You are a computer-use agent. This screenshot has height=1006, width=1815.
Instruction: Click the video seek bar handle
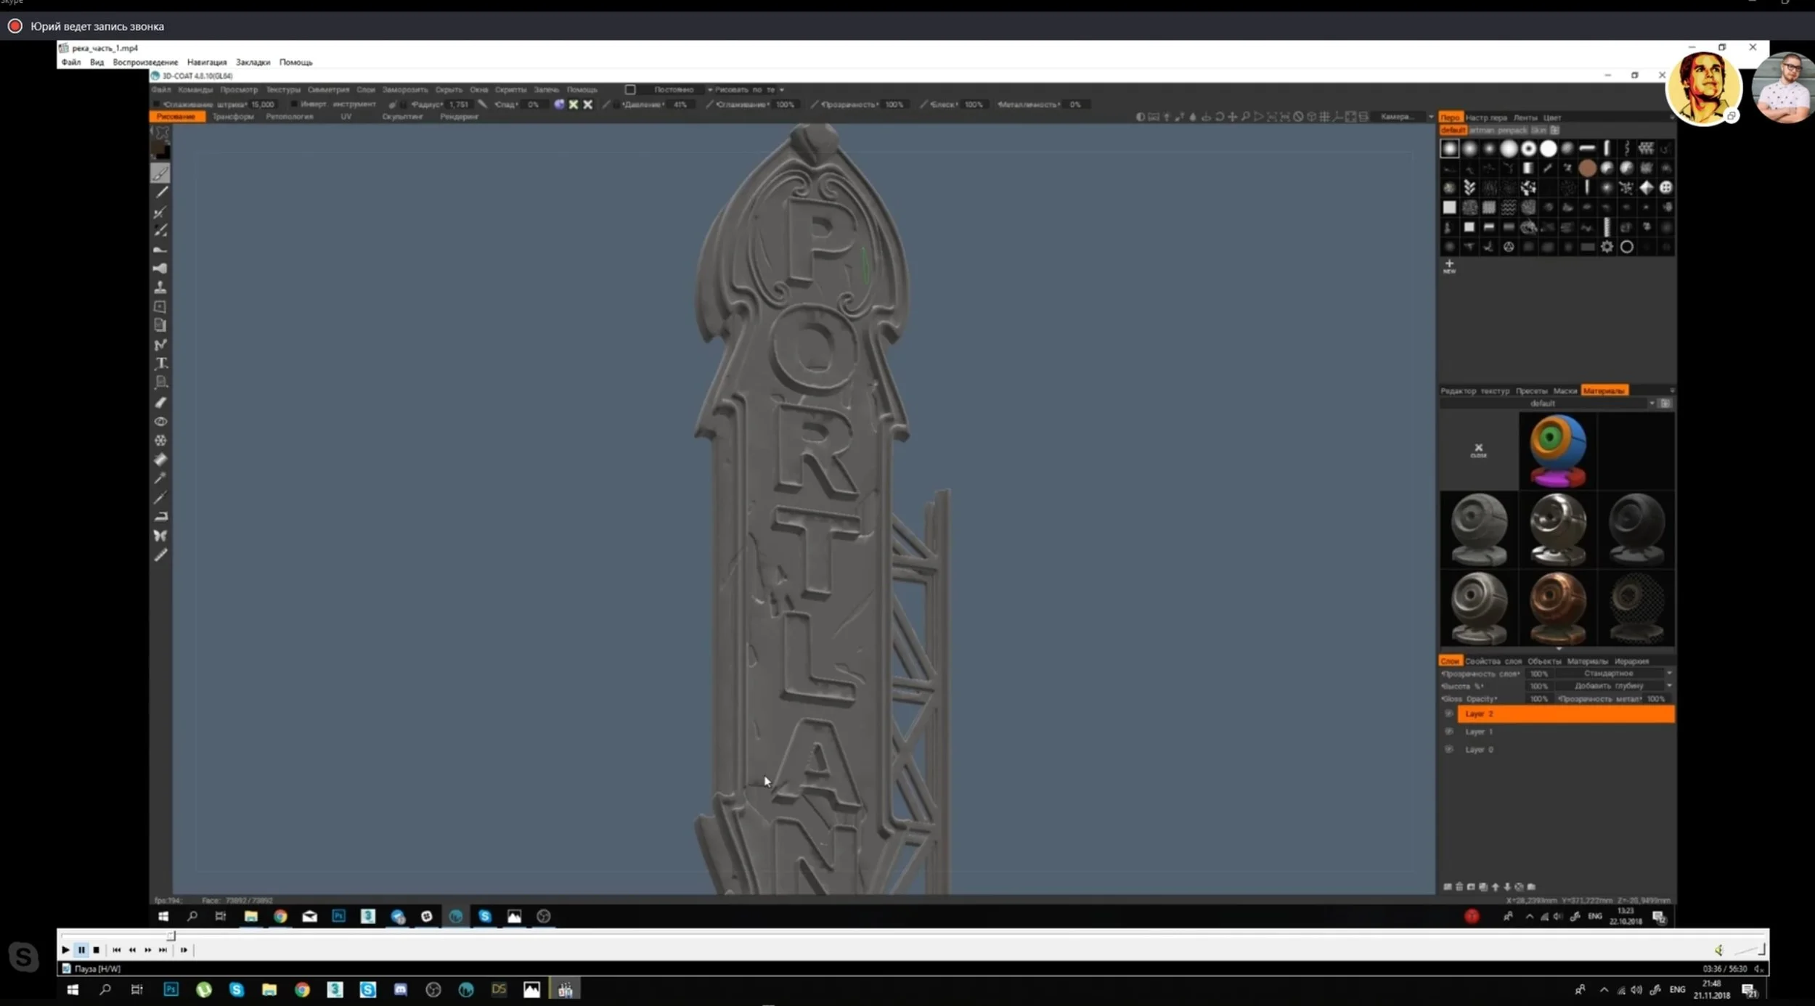point(171,936)
